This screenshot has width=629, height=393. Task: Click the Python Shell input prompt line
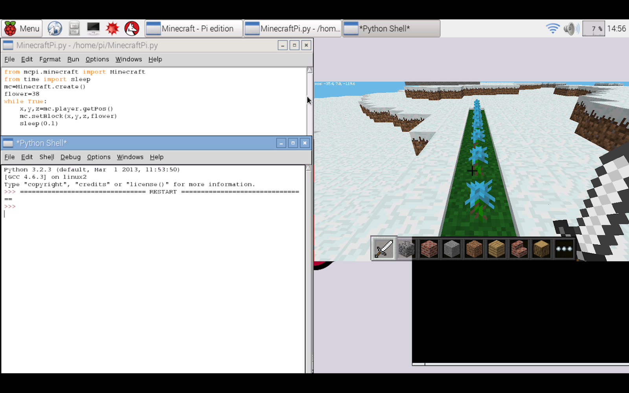pyautogui.click(x=153, y=214)
